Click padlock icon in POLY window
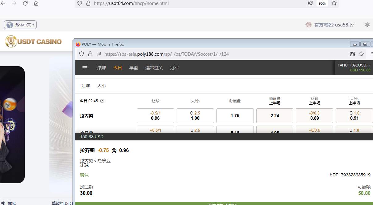 [x=90, y=54]
